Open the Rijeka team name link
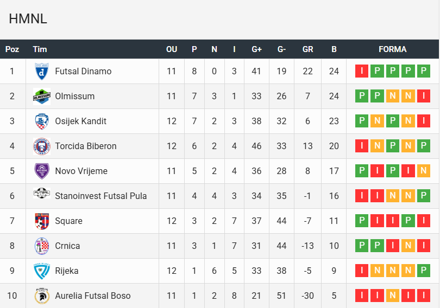The width and height of the screenshot is (440, 308). 67,271
